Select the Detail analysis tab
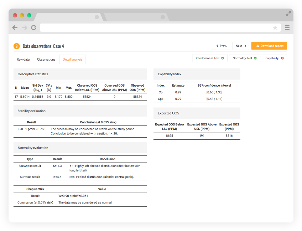 (73, 60)
